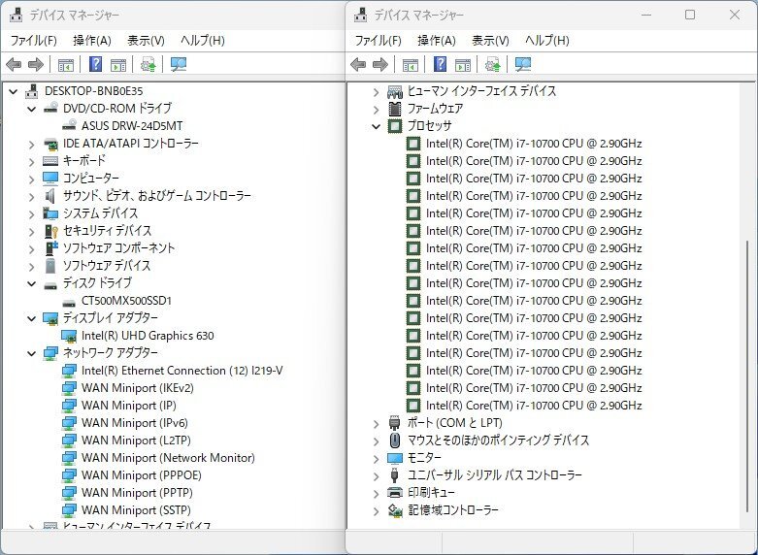
Task: Click the サウンド speaker icon
Action: coord(49,196)
